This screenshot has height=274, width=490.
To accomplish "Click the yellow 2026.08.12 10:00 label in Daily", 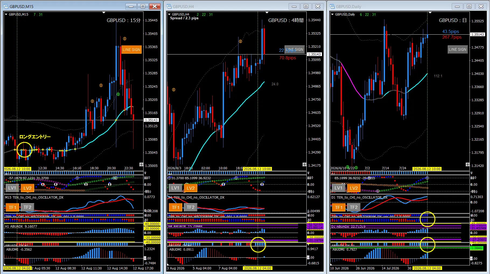I will [427, 169].
